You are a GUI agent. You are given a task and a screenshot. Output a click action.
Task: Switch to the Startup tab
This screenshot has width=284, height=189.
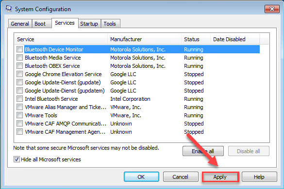(x=89, y=24)
